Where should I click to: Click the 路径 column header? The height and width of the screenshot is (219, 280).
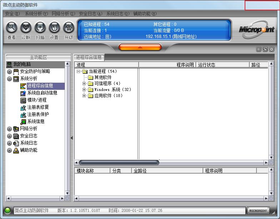pos(259,65)
